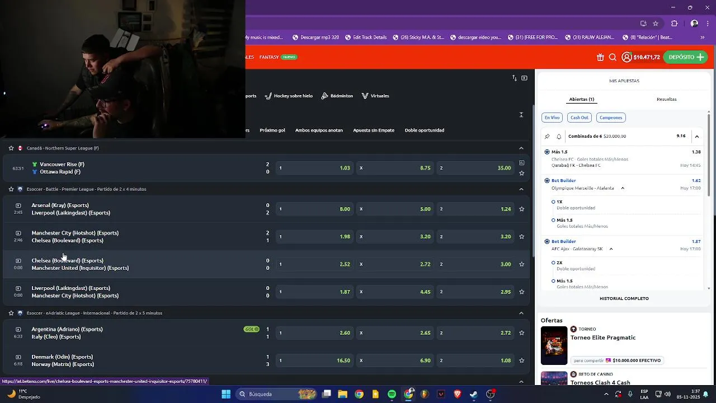Click the stats icon for Vancouver Rise match
716x403 pixels.
coord(521,163)
